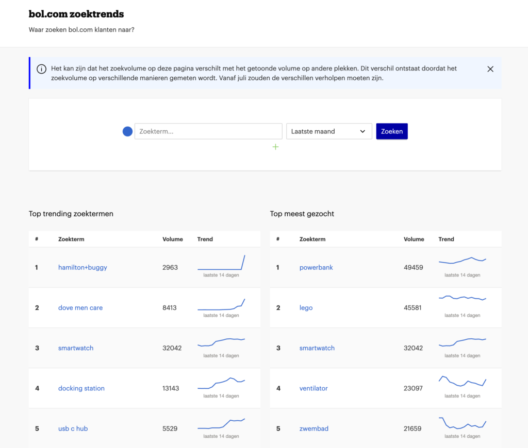Screen dimensions: 528x448
Task: Open the usb c hub term
Action: click(x=73, y=428)
